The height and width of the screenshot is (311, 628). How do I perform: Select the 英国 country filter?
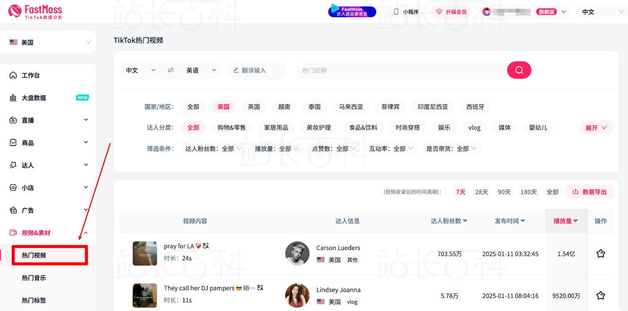[254, 107]
